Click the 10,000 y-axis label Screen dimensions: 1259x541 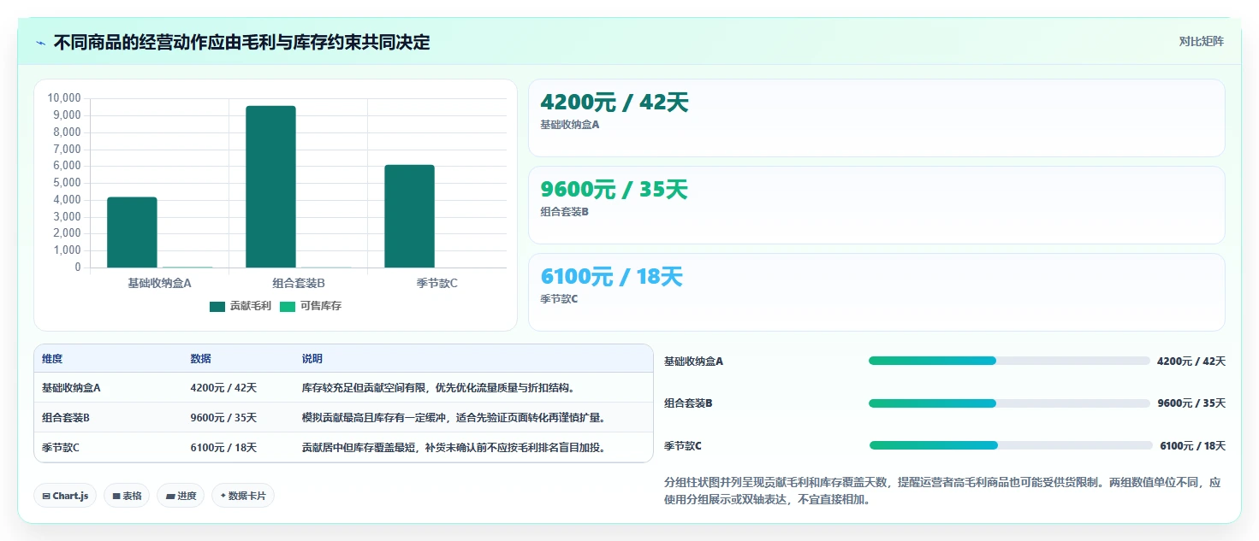(64, 98)
